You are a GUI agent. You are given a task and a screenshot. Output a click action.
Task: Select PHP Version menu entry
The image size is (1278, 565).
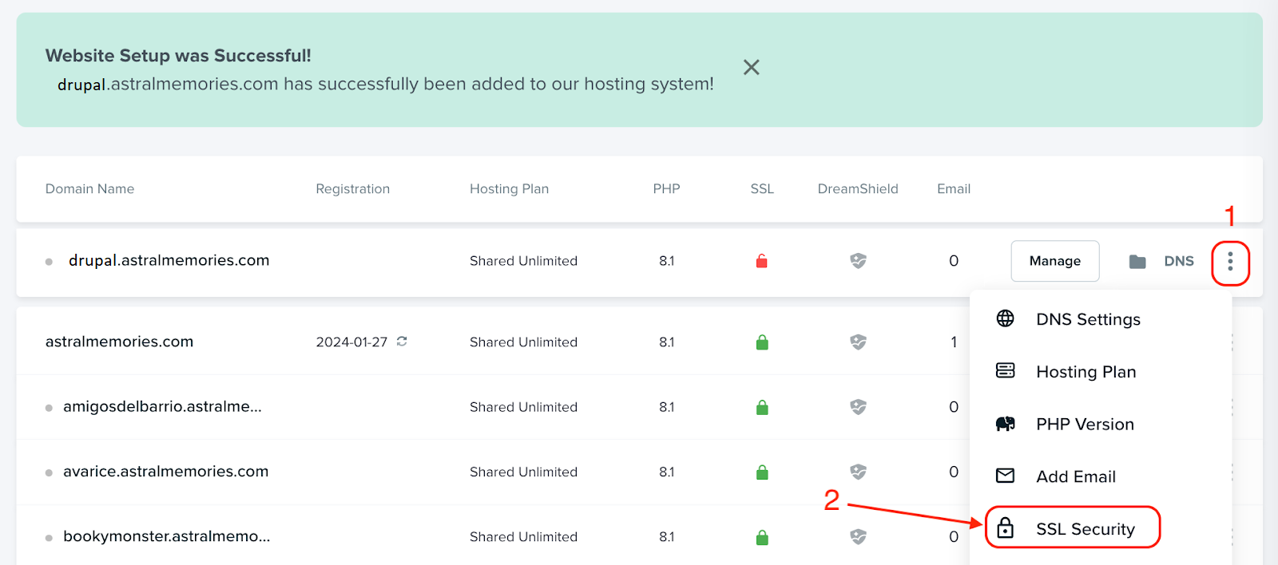coord(1085,425)
